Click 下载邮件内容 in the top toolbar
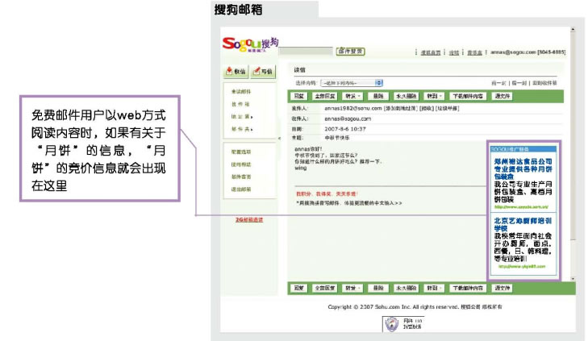Screen dimensions: 588x341 468,96
